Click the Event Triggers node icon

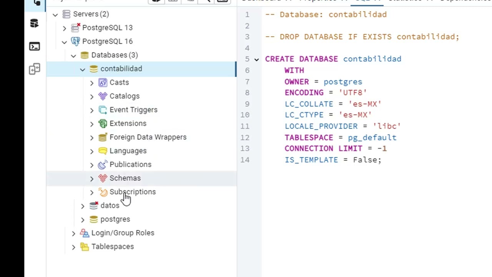tap(103, 110)
